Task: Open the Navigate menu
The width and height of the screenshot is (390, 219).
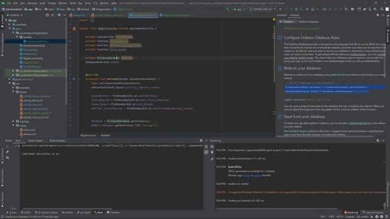Action: pos(32,3)
